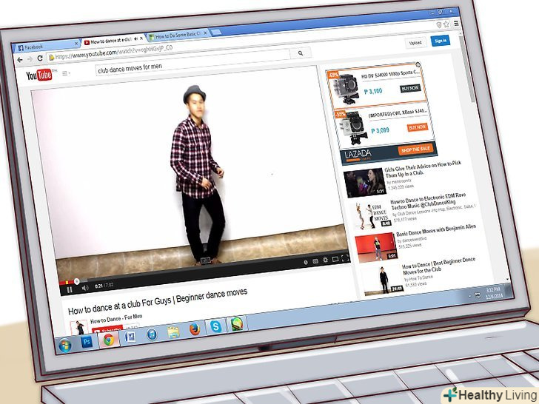Click the Chrome taskbar icon

tap(109, 340)
